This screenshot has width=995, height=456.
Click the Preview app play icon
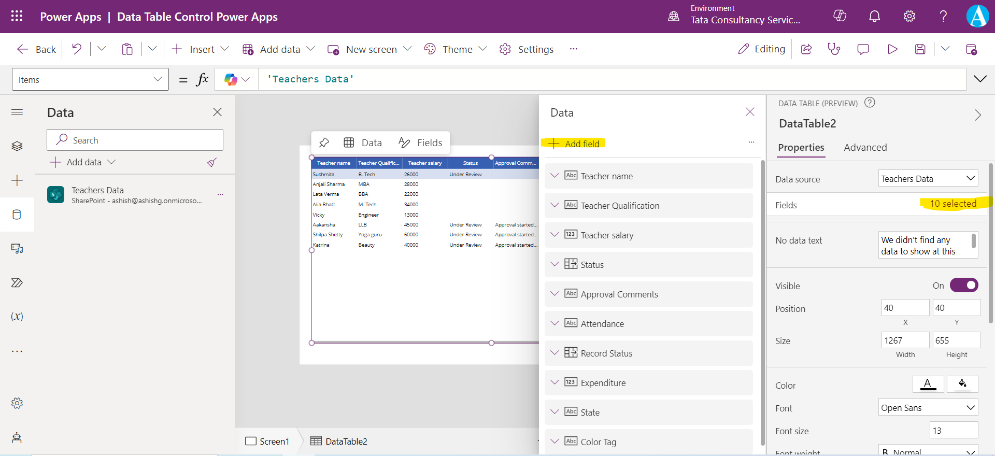(x=892, y=49)
